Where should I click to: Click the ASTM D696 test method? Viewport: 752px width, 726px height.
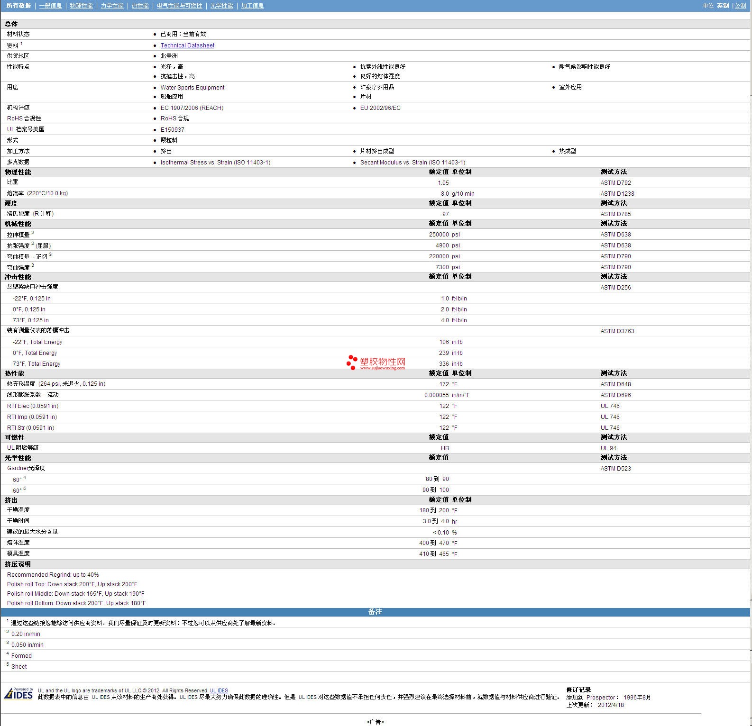coord(615,395)
